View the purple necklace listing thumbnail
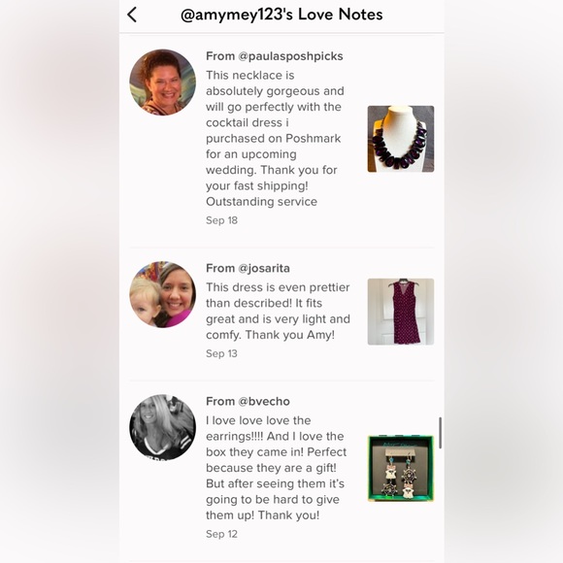The image size is (563, 563). pos(401,139)
